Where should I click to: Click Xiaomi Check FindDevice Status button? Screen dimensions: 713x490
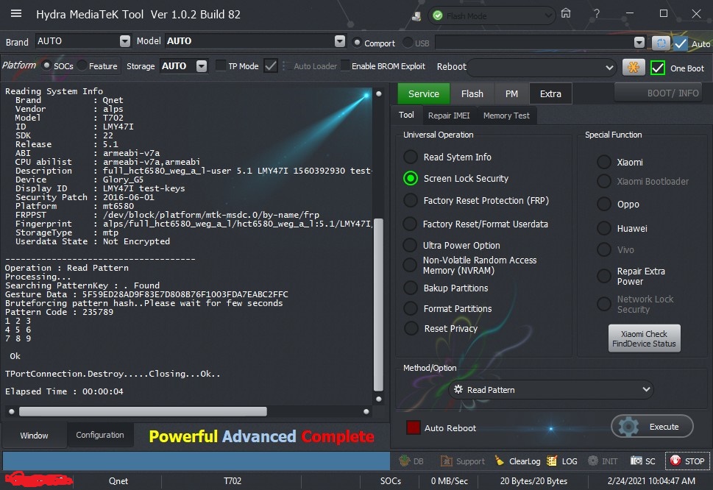[x=644, y=338]
